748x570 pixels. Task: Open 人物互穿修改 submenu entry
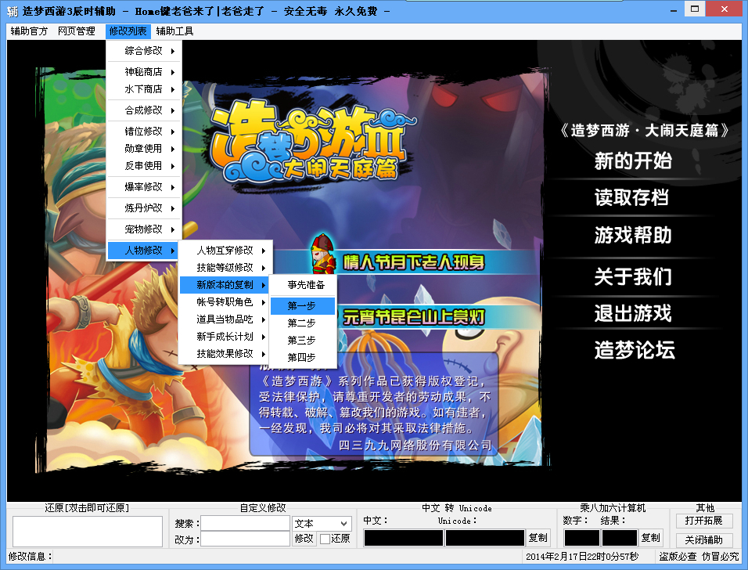(x=225, y=251)
